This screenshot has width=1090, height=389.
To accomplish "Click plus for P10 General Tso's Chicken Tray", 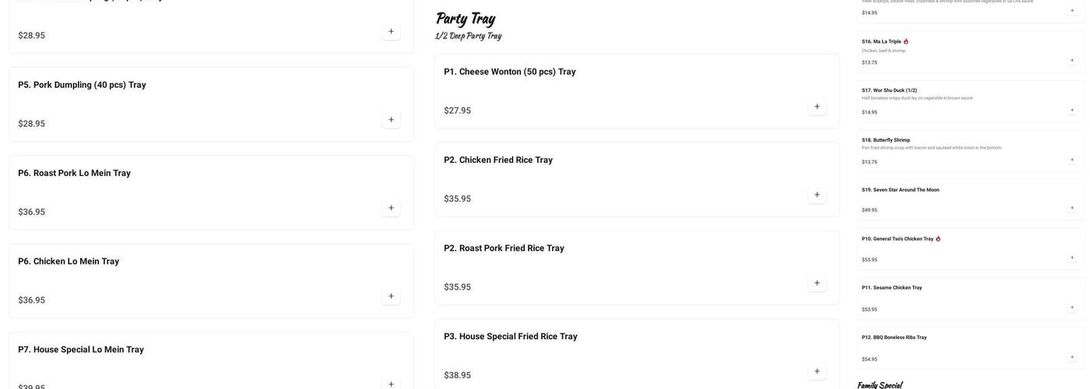I will point(1072,258).
